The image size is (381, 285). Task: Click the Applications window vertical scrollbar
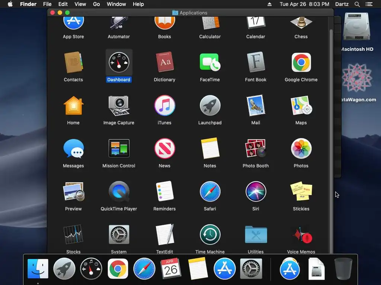point(331,141)
